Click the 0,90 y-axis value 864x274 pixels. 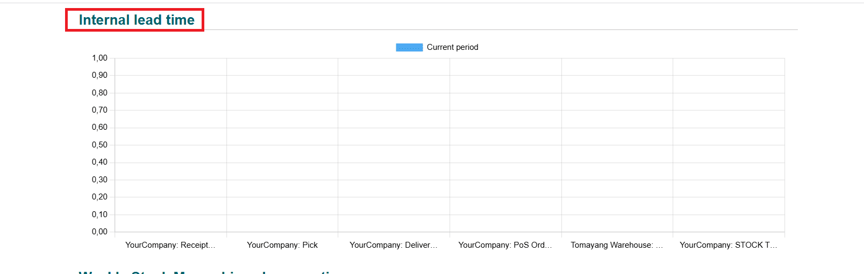[99, 75]
